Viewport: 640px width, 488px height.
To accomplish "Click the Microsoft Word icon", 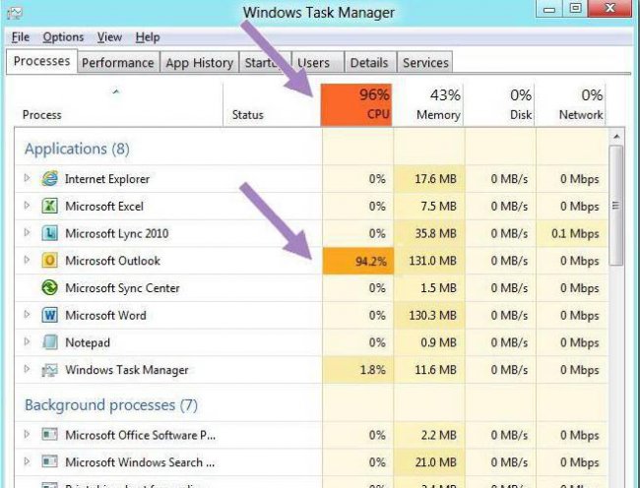I will point(49,315).
